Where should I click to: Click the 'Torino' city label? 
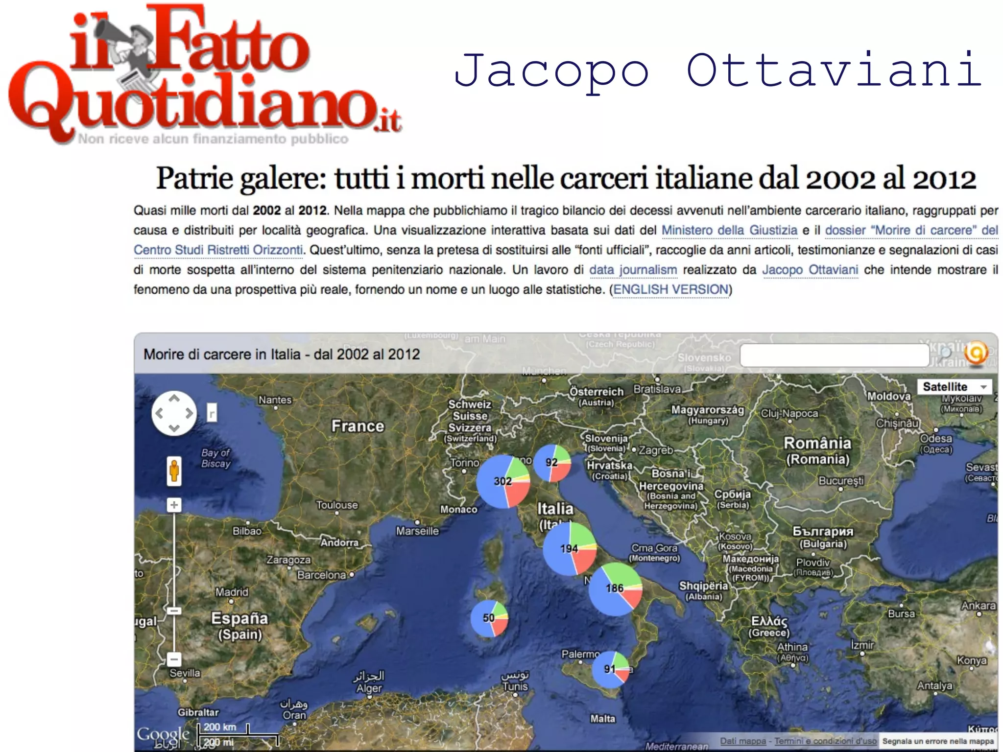pos(465,463)
